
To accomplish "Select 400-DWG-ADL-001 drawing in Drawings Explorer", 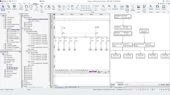I will 13,68.
